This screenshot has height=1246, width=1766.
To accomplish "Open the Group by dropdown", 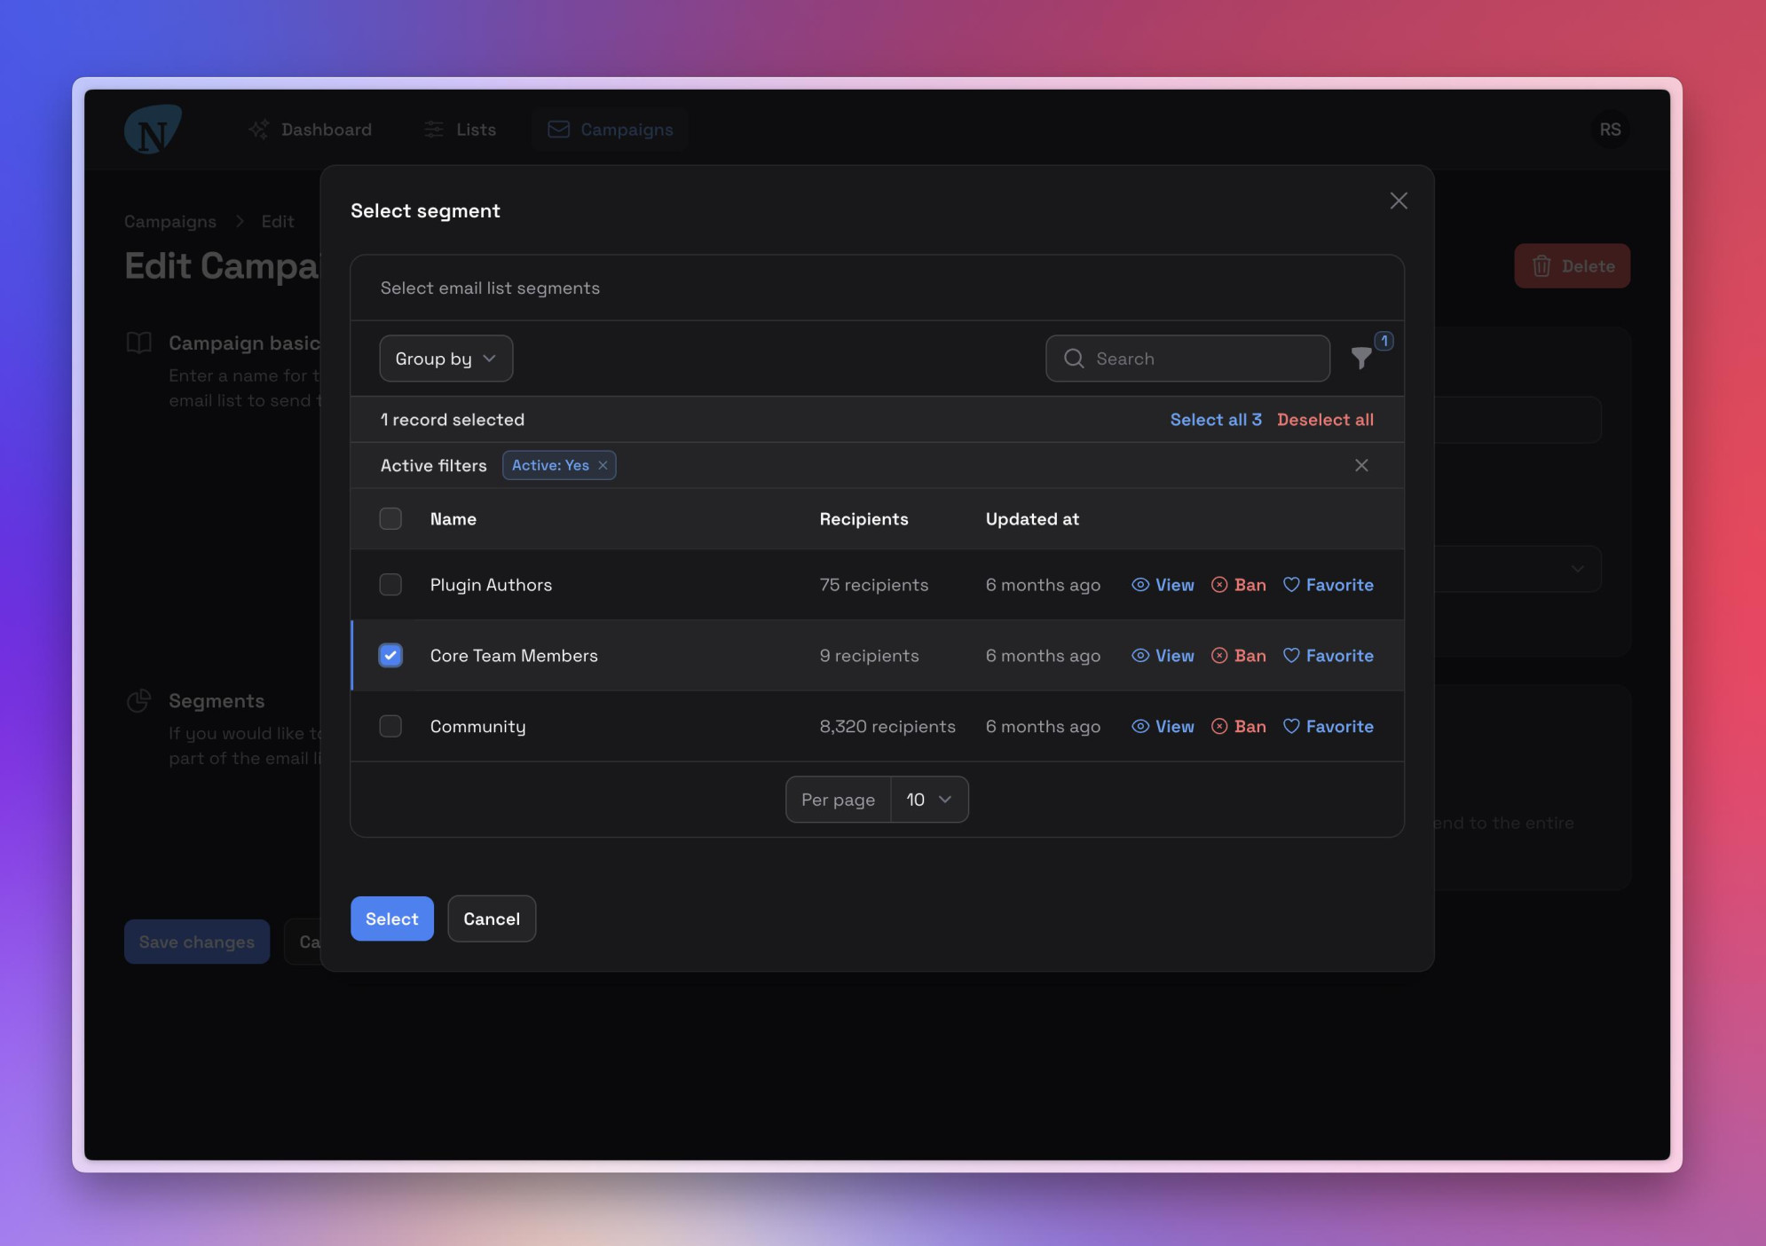I will [x=445, y=359].
